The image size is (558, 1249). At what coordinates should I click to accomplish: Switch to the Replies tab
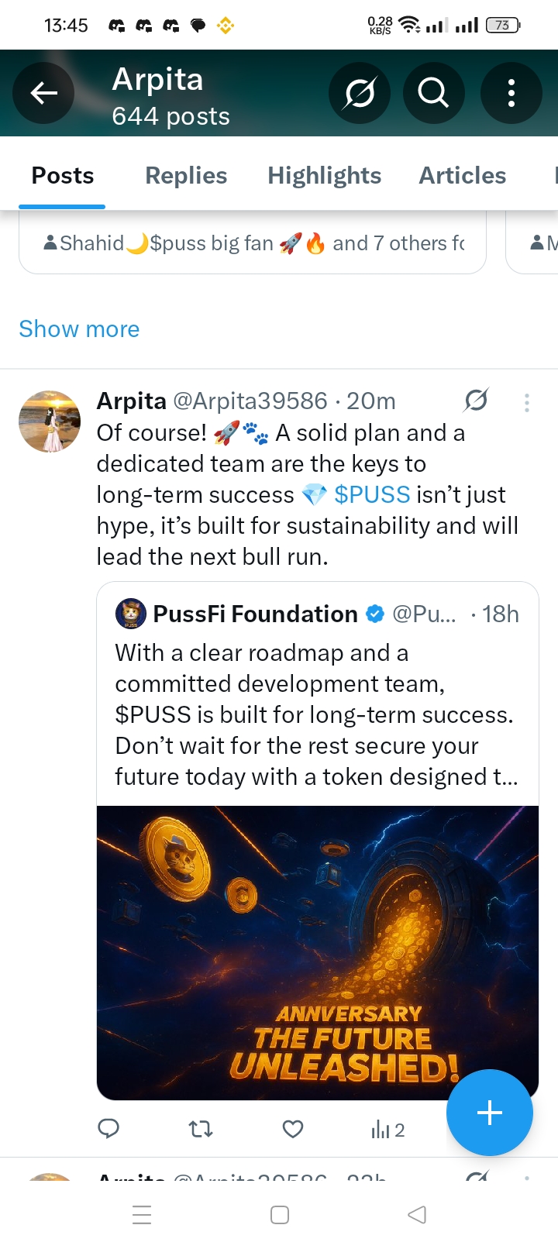click(x=186, y=176)
